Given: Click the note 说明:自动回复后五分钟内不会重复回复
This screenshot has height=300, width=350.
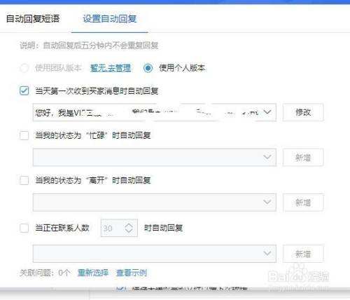Looking at the screenshot, I should 89,46.
